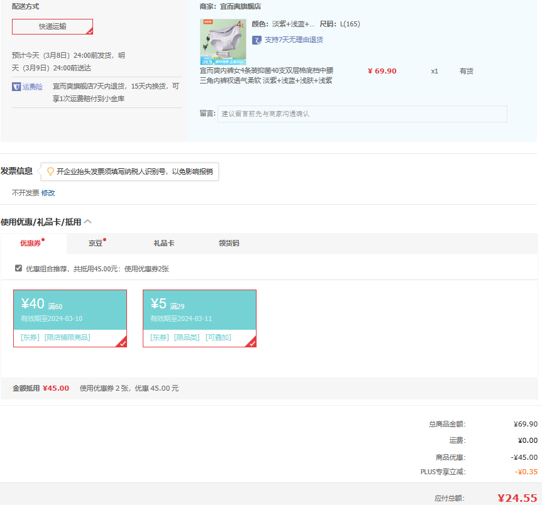Viewport: 542px width, 505px height.
Task: Open 支持7天无理由退货 link
Action: 294,40
